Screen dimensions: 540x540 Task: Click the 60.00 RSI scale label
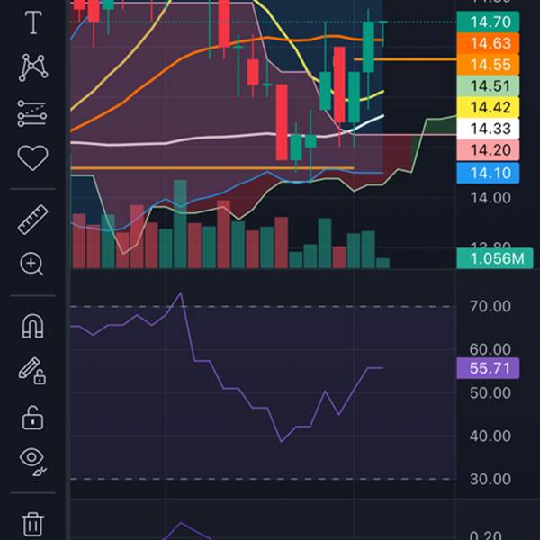click(490, 349)
